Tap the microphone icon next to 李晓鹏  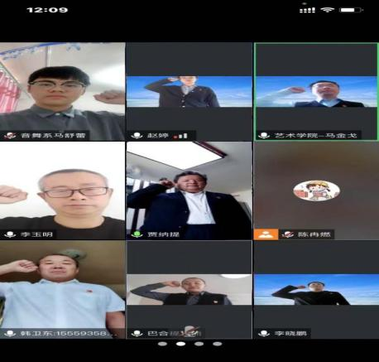[263, 333]
